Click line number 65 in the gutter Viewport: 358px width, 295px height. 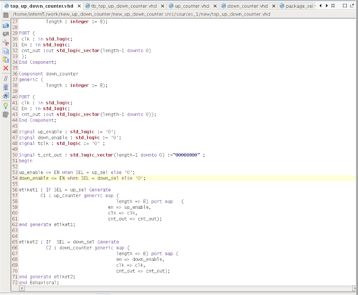click(15, 242)
